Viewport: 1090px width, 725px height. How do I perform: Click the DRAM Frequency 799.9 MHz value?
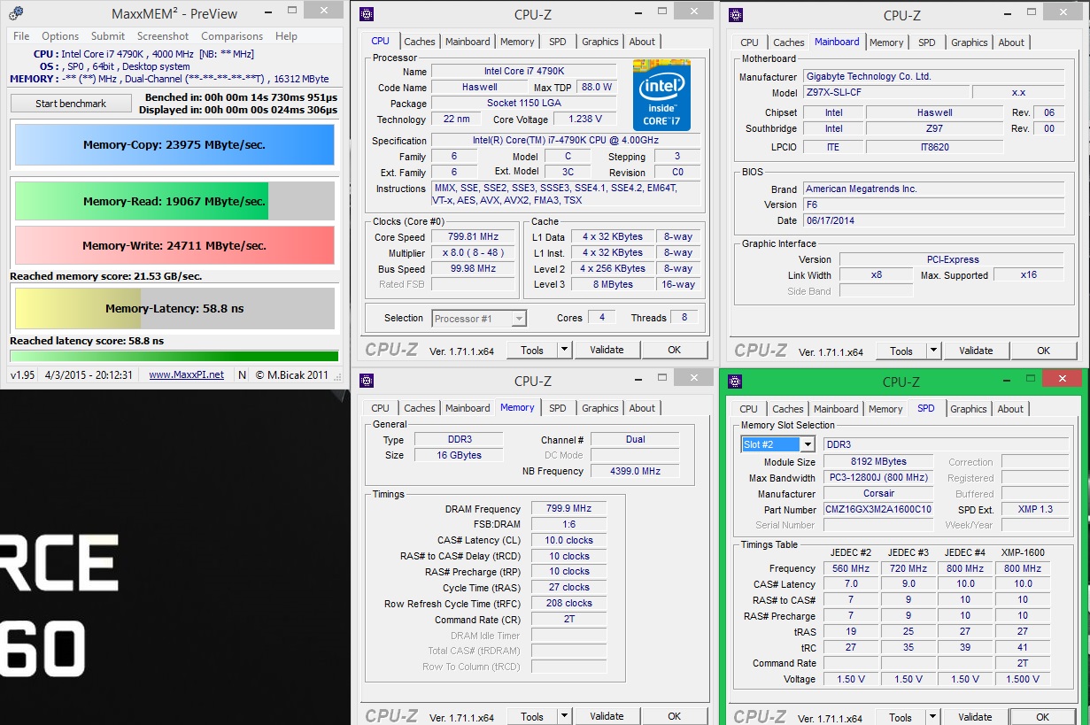568,509
